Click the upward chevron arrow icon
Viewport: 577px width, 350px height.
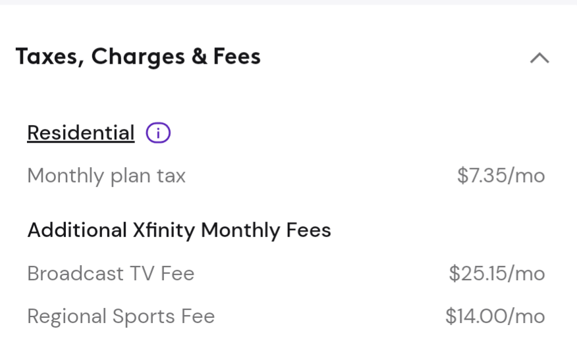[x=539, y=58]
